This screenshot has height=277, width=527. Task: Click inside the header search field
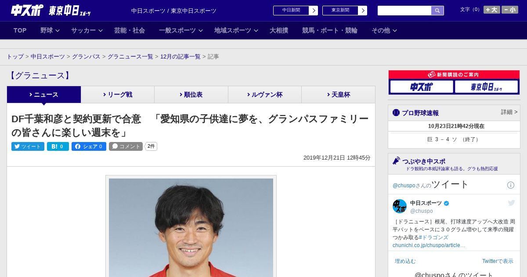404,11
